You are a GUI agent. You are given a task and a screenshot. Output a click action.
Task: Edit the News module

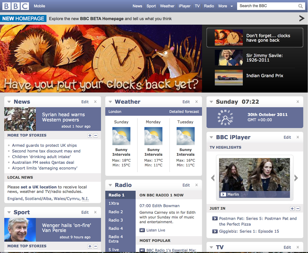tap(85, 102)
